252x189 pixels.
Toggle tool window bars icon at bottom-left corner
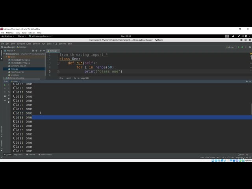(x=2, y=157)
